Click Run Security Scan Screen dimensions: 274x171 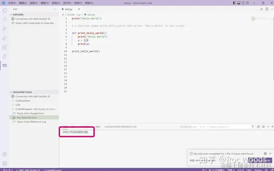click(27, 117)
